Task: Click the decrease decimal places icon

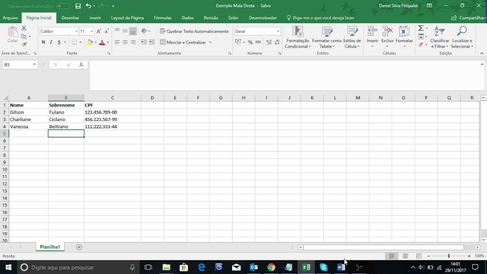Action: 277,42
